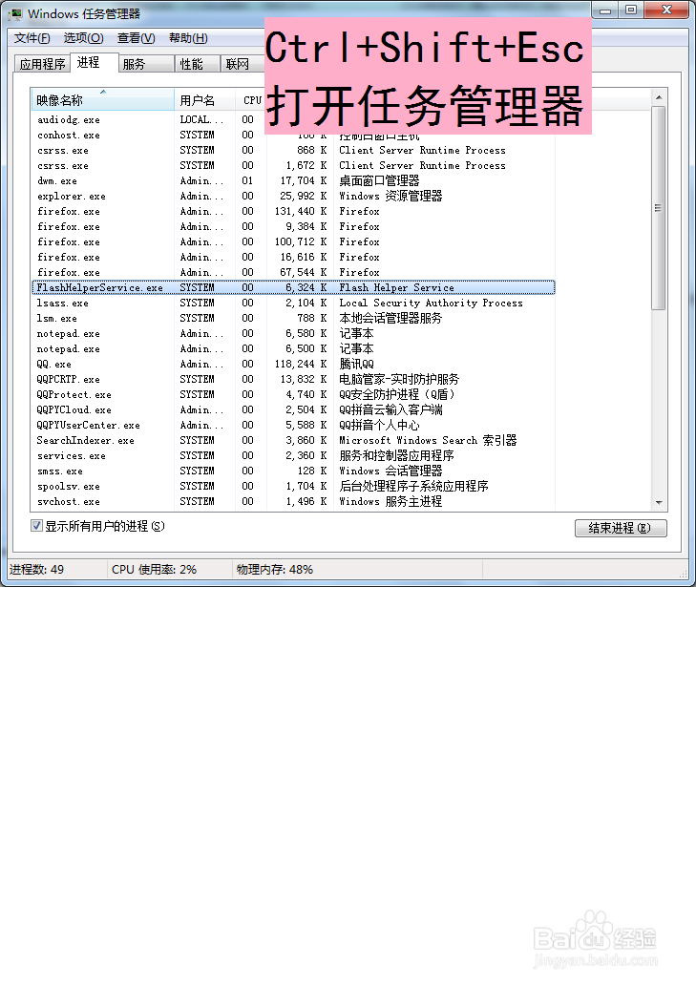The width and height of the screenshot is (696, 985).
Task: Select the QQ.exe process
Action: pos(293,364)
